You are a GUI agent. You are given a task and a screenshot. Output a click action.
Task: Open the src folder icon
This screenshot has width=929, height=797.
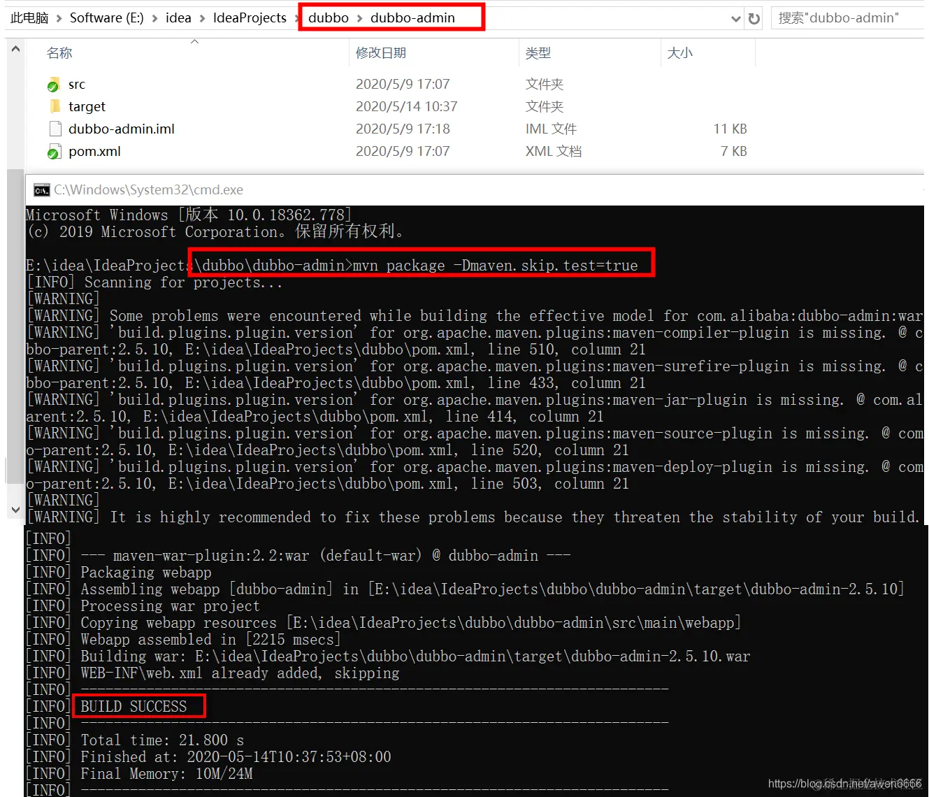point(54,85)
